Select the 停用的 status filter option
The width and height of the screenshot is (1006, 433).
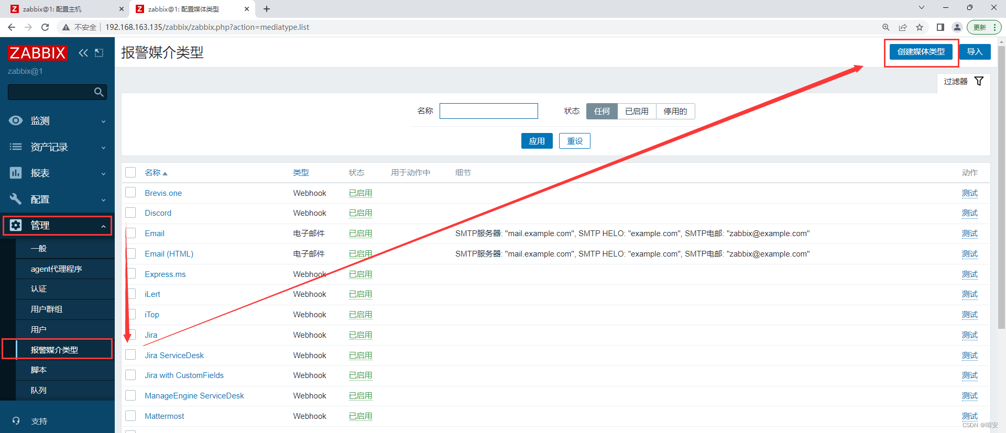point(675,111)
